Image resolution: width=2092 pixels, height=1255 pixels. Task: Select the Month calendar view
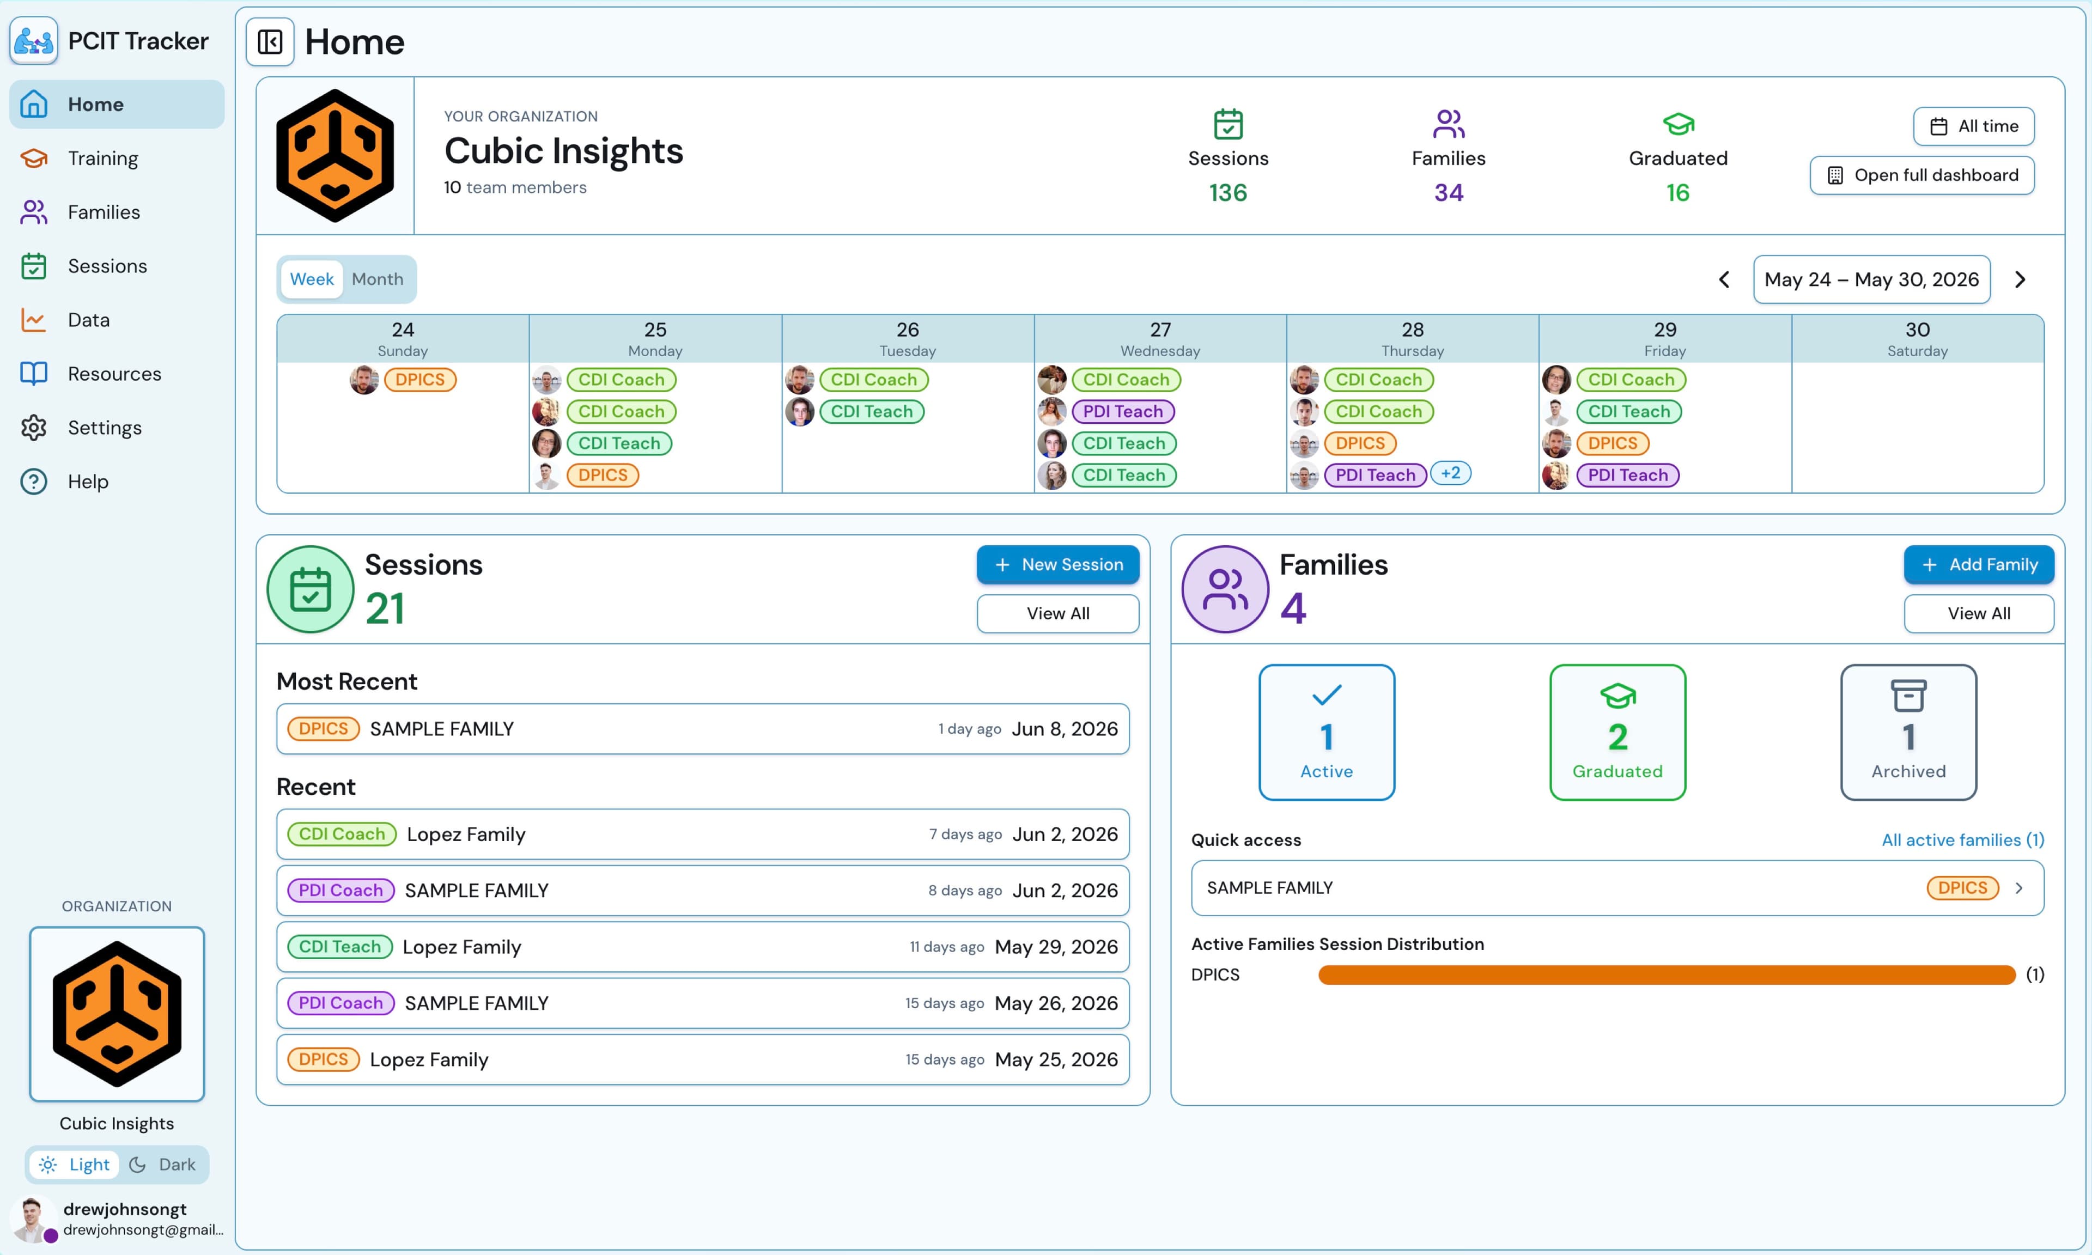click(x=377, y=279)
